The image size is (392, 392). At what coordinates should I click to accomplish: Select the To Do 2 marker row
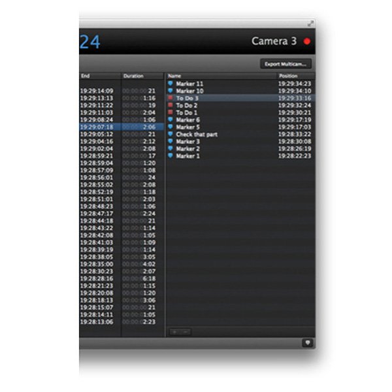coord(222,105)
